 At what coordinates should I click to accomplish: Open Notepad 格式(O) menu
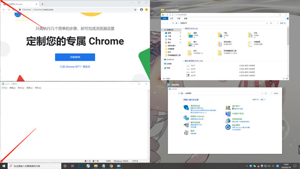pos(21,88)
